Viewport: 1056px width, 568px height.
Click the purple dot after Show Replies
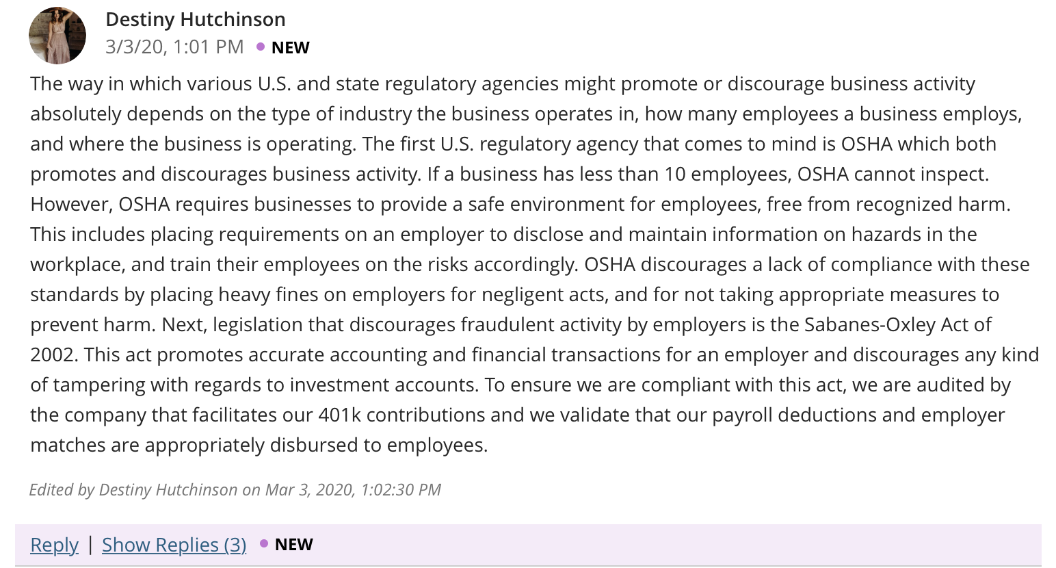coord(264,544)
